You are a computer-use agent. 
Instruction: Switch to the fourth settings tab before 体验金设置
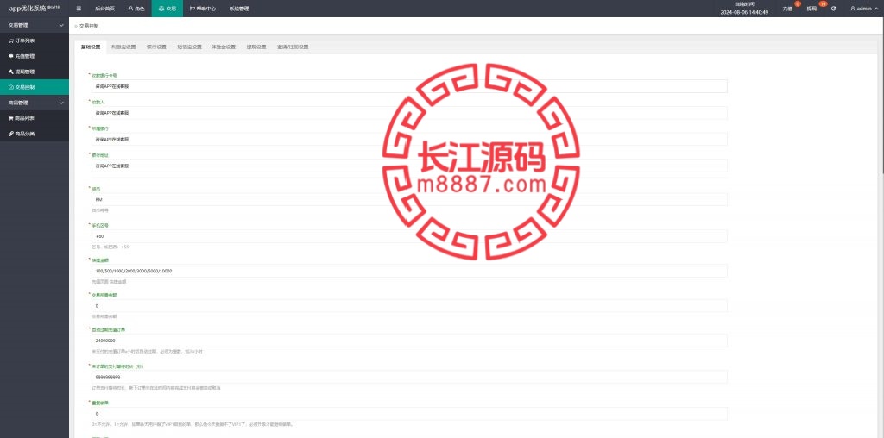pyautogui.click(x=189, y=47)
